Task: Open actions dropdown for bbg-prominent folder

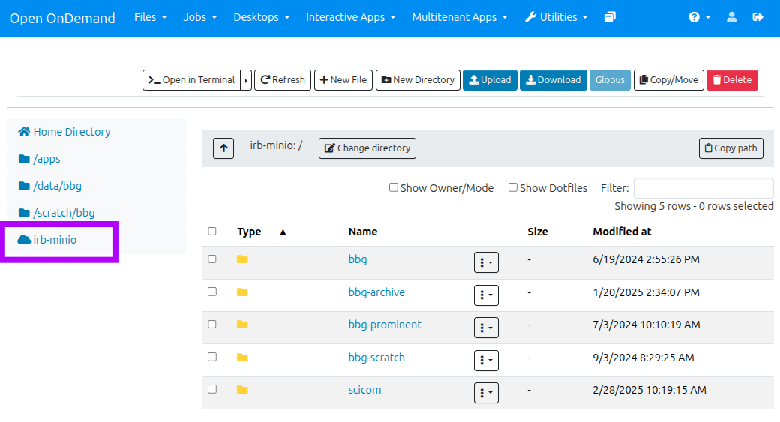Action: [486, 328]
